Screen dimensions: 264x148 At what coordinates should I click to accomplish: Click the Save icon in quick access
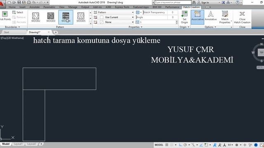click(x=19, y=2)
